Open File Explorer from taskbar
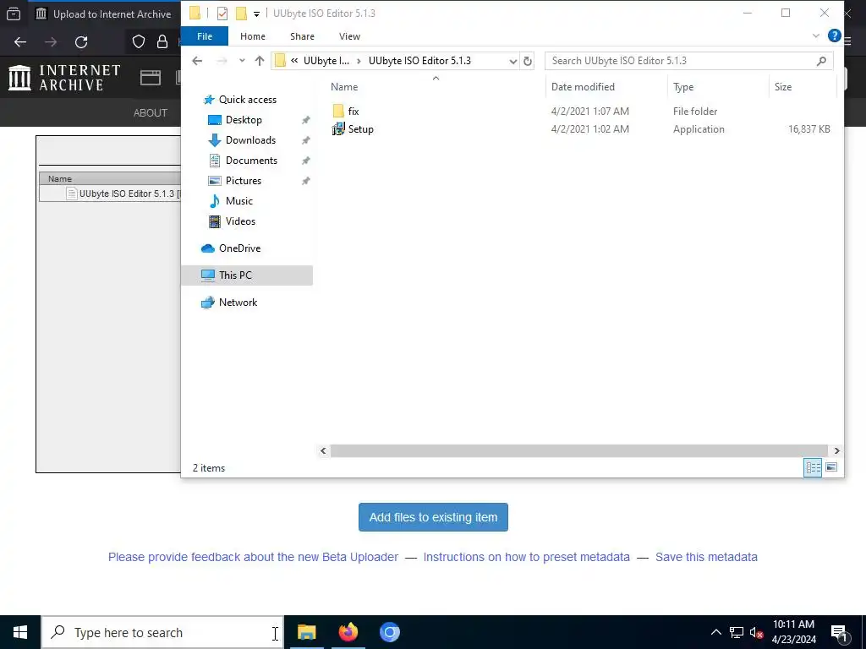The height and width of the screenshot is (649, 866). tap(306, 632)
